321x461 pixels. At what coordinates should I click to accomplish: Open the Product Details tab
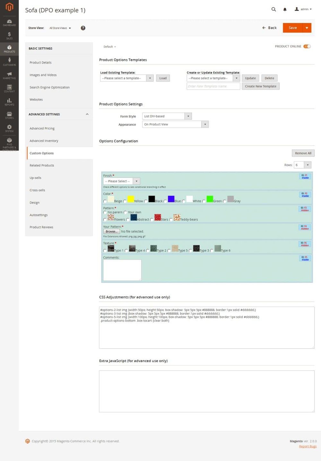40,63
